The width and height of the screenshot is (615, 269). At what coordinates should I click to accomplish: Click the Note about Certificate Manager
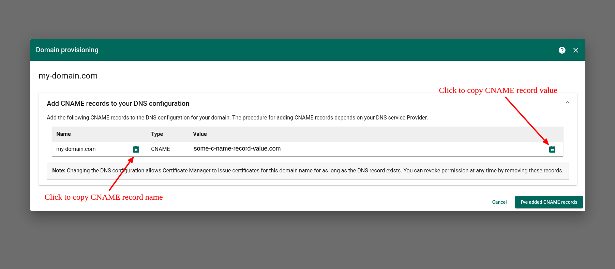click(307, 171)
